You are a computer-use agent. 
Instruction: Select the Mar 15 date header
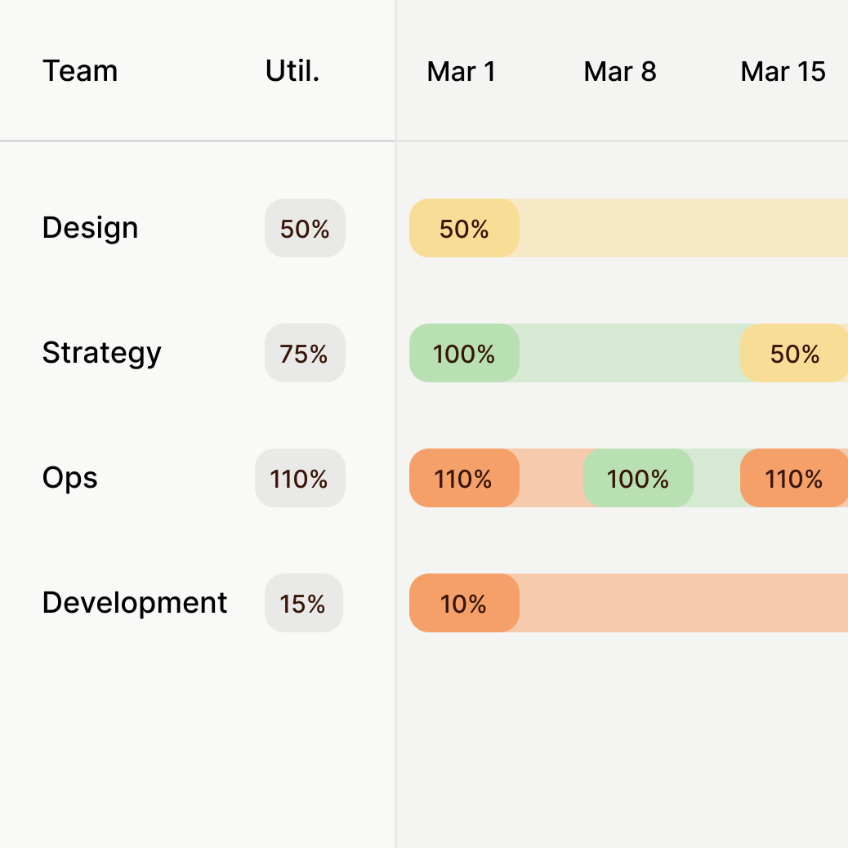pos(783,72)
